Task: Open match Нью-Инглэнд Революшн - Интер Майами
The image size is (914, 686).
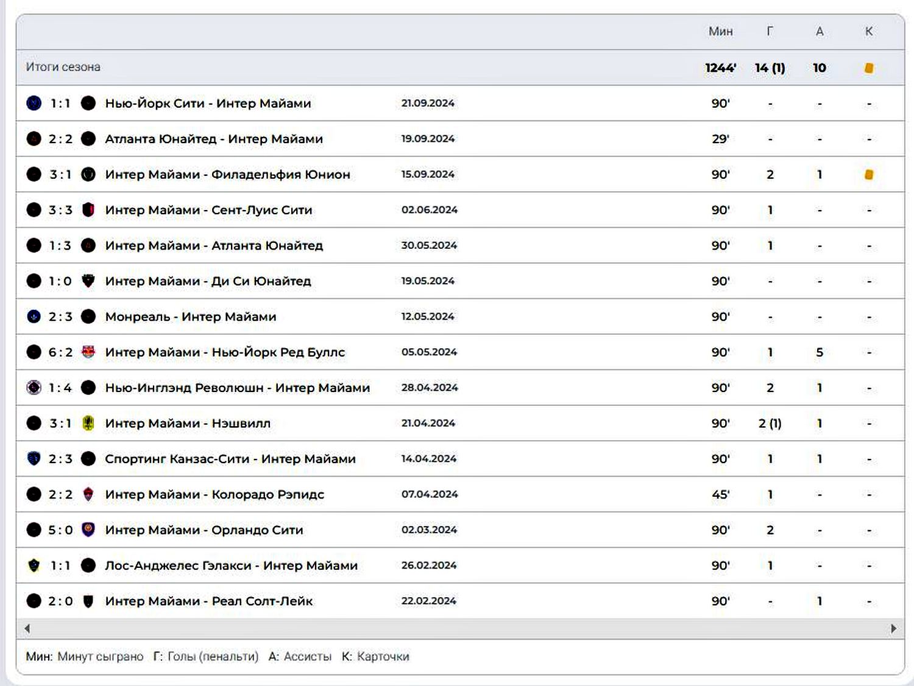Action: tap(237, 388)
